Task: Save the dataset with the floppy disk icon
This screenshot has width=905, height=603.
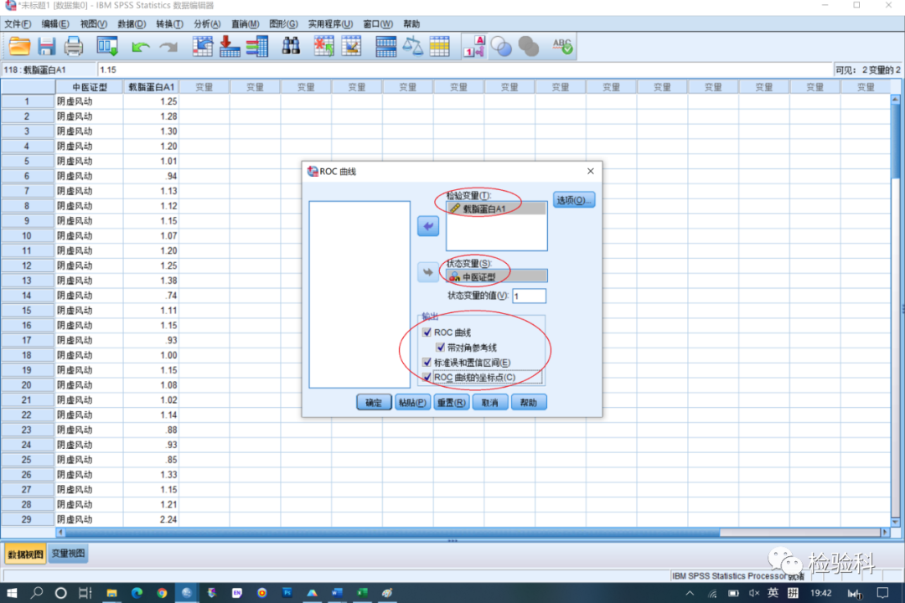Action: tap(46, 47)
